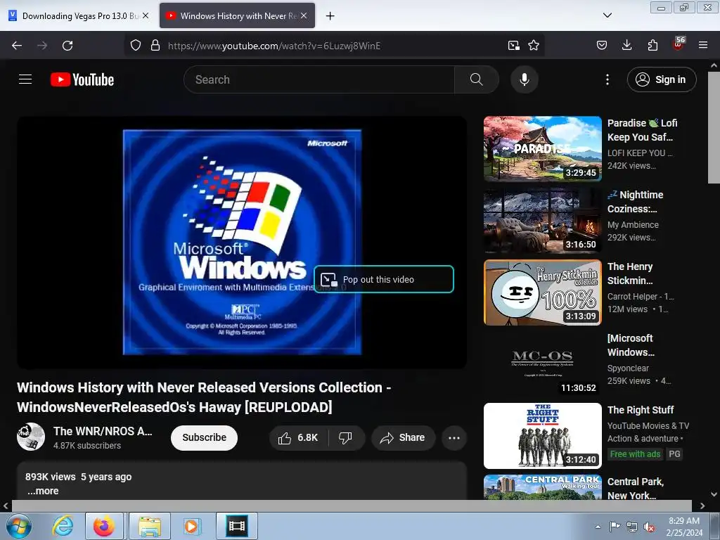
Task: Open The Henry Stickmin... video title
Action: pos(630,274)
